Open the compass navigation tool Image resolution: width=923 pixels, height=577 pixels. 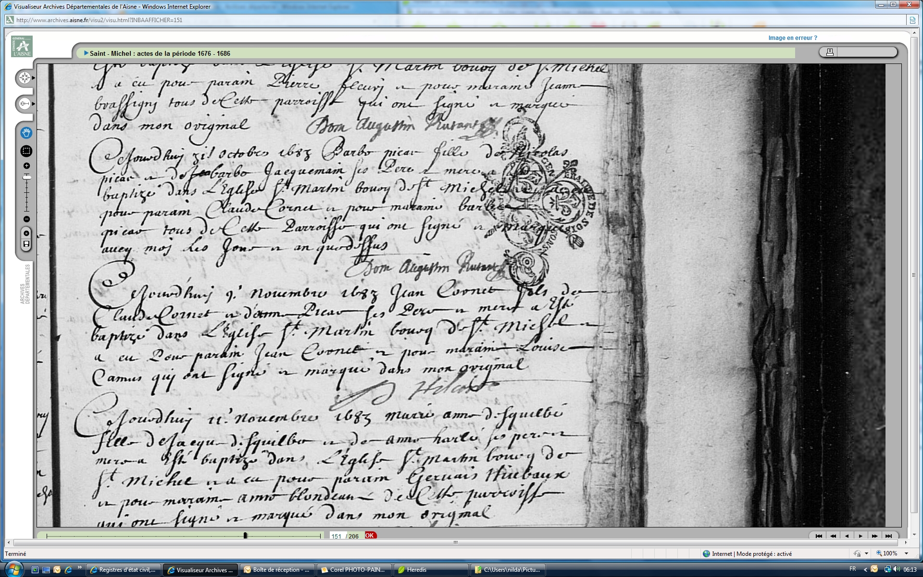click(25, 78)
